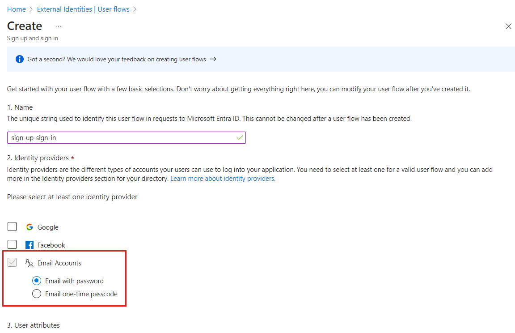Enable the Facebook identity provider checkbox
This screenshot has height=333, width=515.
point(12,244)
